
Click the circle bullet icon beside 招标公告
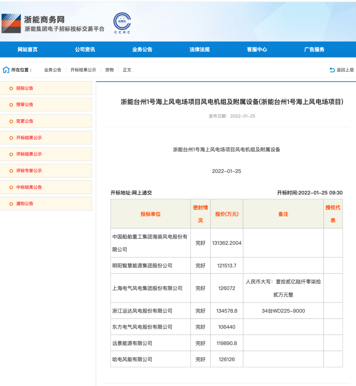tap(11, 88)
